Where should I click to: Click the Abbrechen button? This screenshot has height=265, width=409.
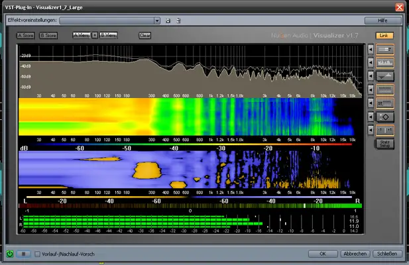pyautogui.click(x=355, y=254)
